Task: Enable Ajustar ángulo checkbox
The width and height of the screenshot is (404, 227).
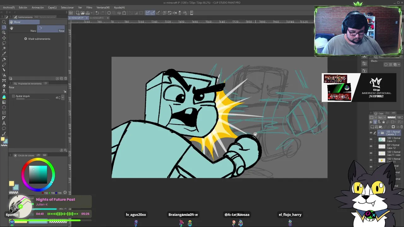Action: tap(13, 96)
